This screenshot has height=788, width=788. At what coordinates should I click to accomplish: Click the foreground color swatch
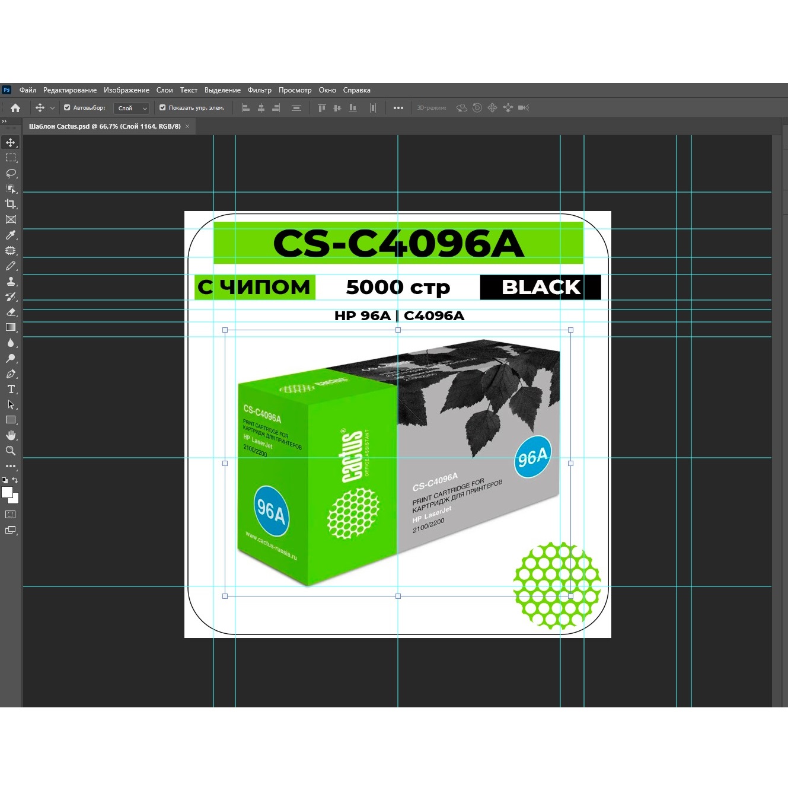click(7, 492)
